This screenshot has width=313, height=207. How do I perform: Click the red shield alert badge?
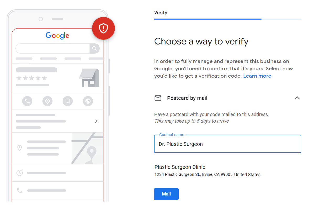pos(103,28)
